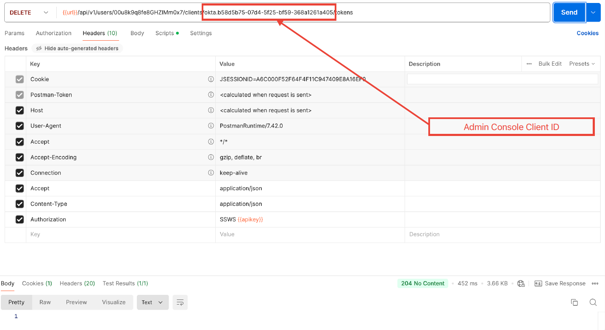Click the empty Description field in new row
Screen dimensions: 605x330
[502, 234]
